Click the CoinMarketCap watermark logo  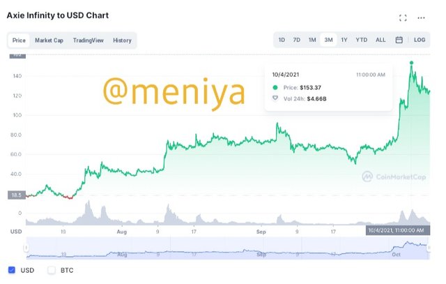[x=394, y=177]
